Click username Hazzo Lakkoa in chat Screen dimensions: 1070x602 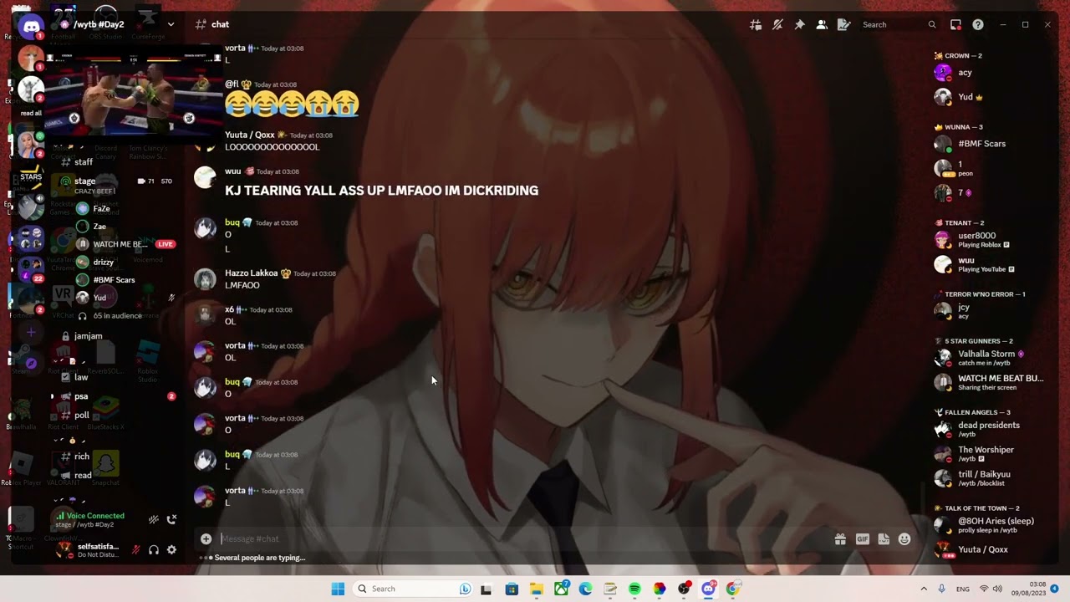pyautogui.click(x=251, y=273)
